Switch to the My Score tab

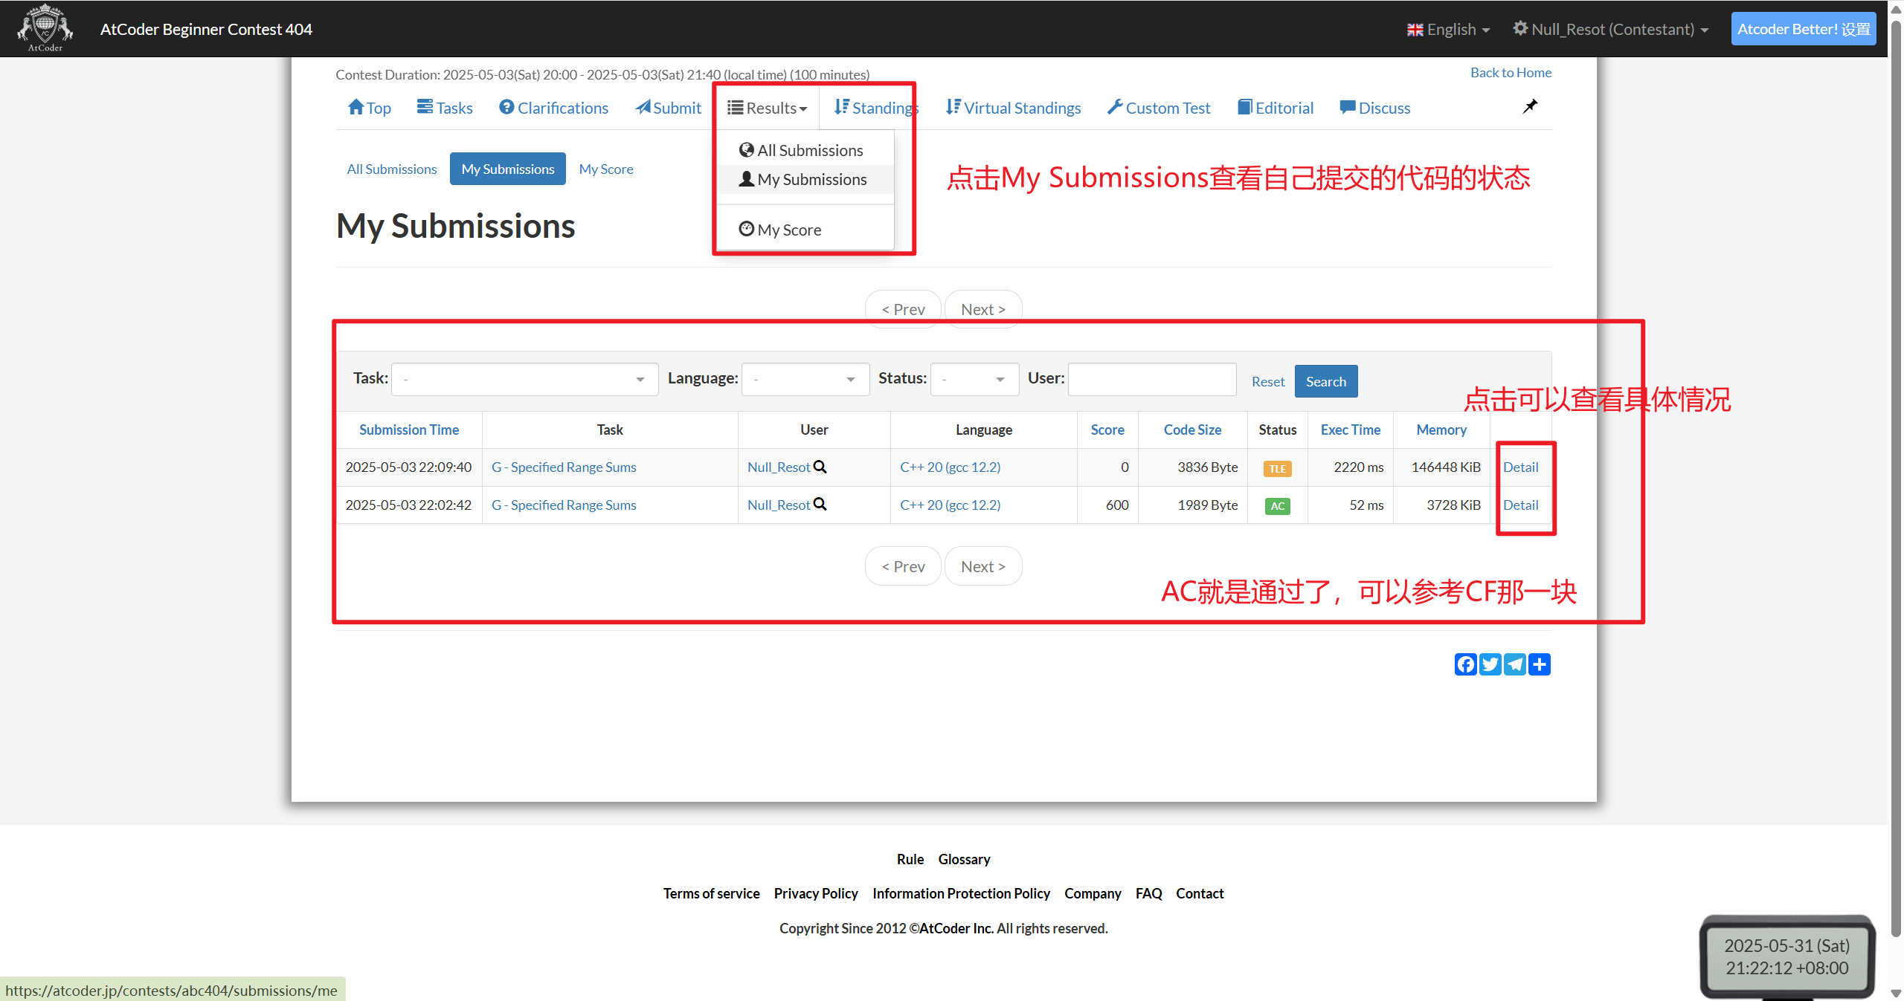[x=605, y=169]
